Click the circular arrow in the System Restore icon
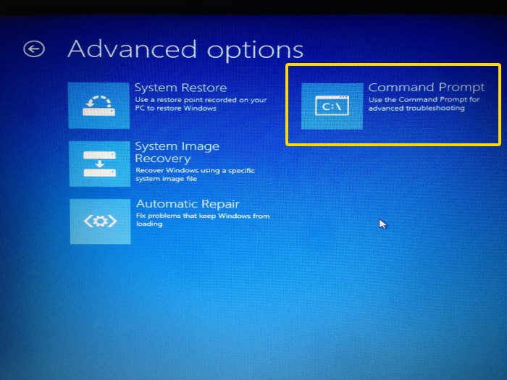 coord(99,99)
